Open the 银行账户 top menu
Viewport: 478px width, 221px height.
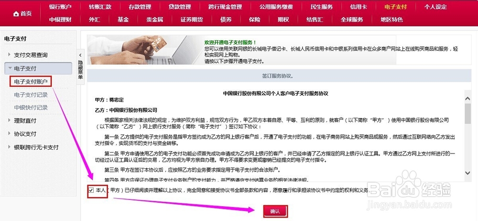60,7
